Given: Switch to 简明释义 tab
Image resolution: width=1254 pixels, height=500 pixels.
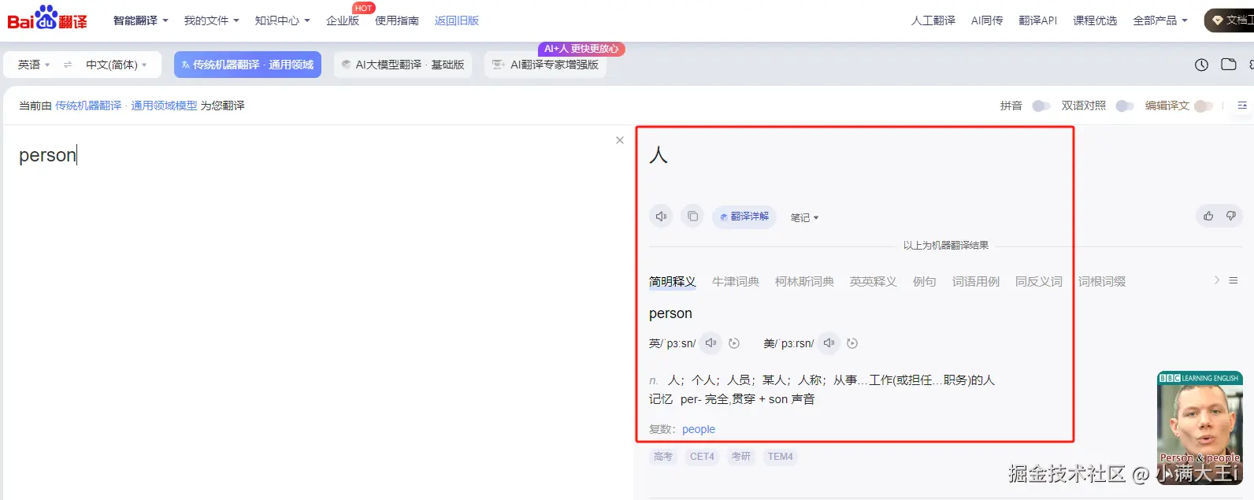Looking at the screenshot, I should pos(673,281).
